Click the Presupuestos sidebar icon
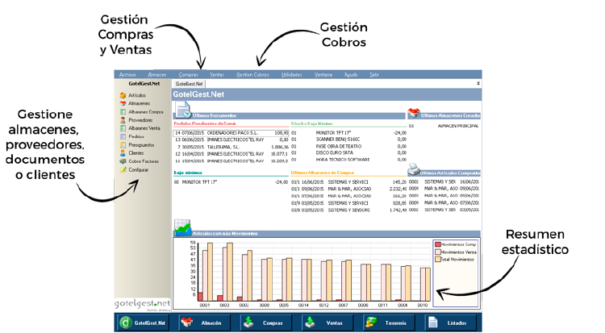 tap(123, 145)
